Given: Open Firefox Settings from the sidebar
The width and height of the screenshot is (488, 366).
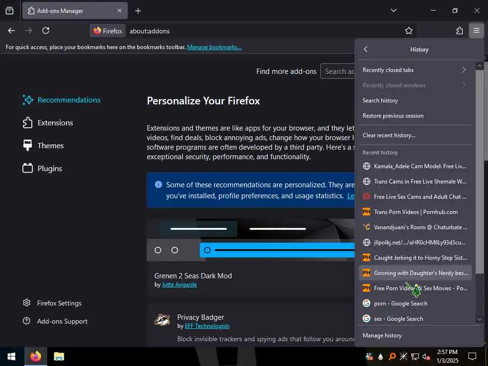Looking at the screenshot, I should 52,303.
